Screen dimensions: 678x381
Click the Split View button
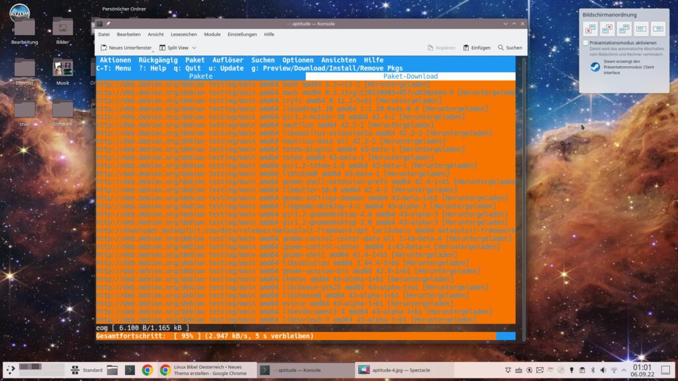[x=174, y=48]
